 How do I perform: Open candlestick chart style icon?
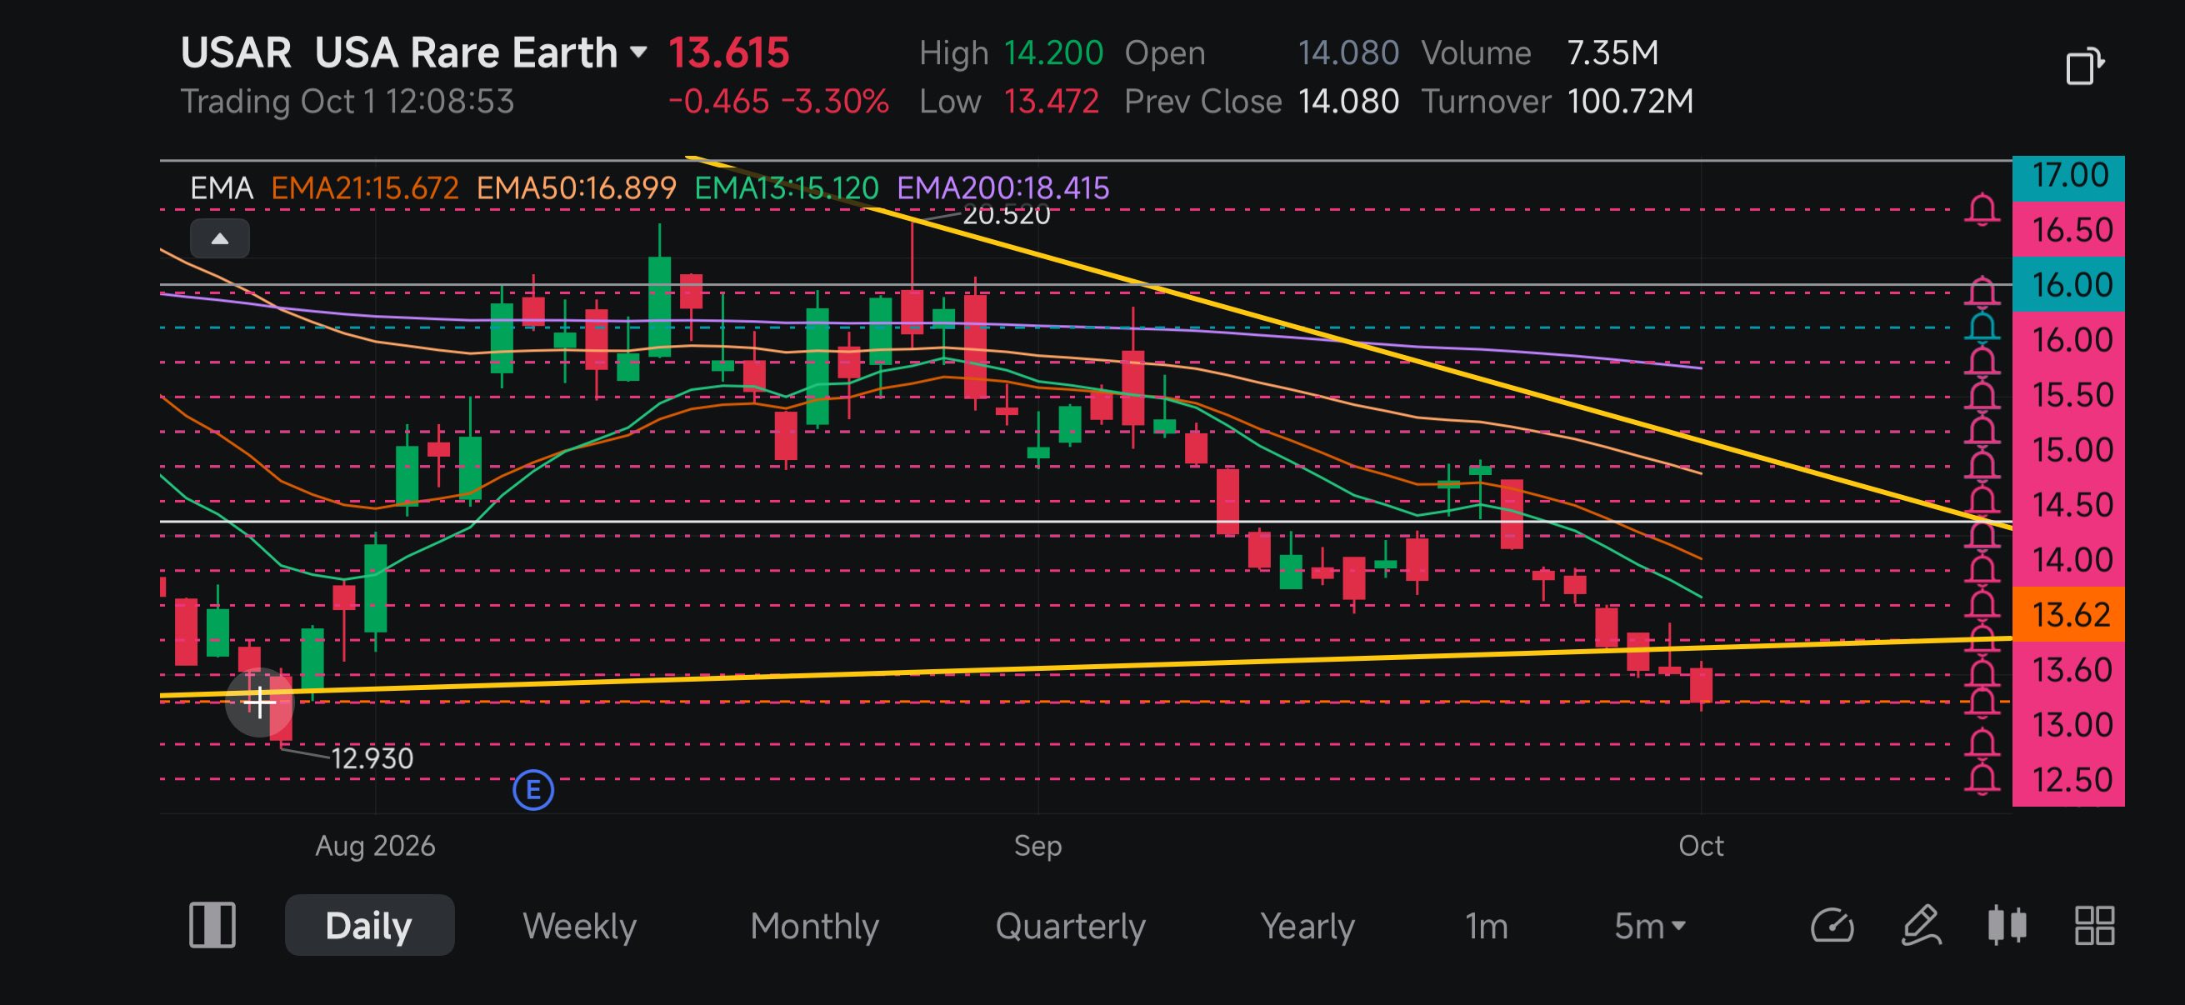point(2007,925)
